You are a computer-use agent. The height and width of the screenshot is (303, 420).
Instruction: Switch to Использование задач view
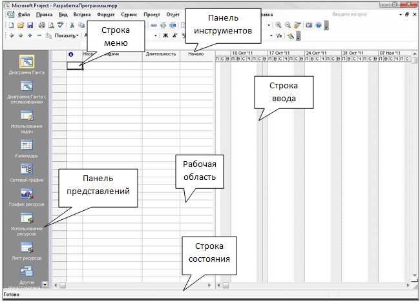point(26,122)
